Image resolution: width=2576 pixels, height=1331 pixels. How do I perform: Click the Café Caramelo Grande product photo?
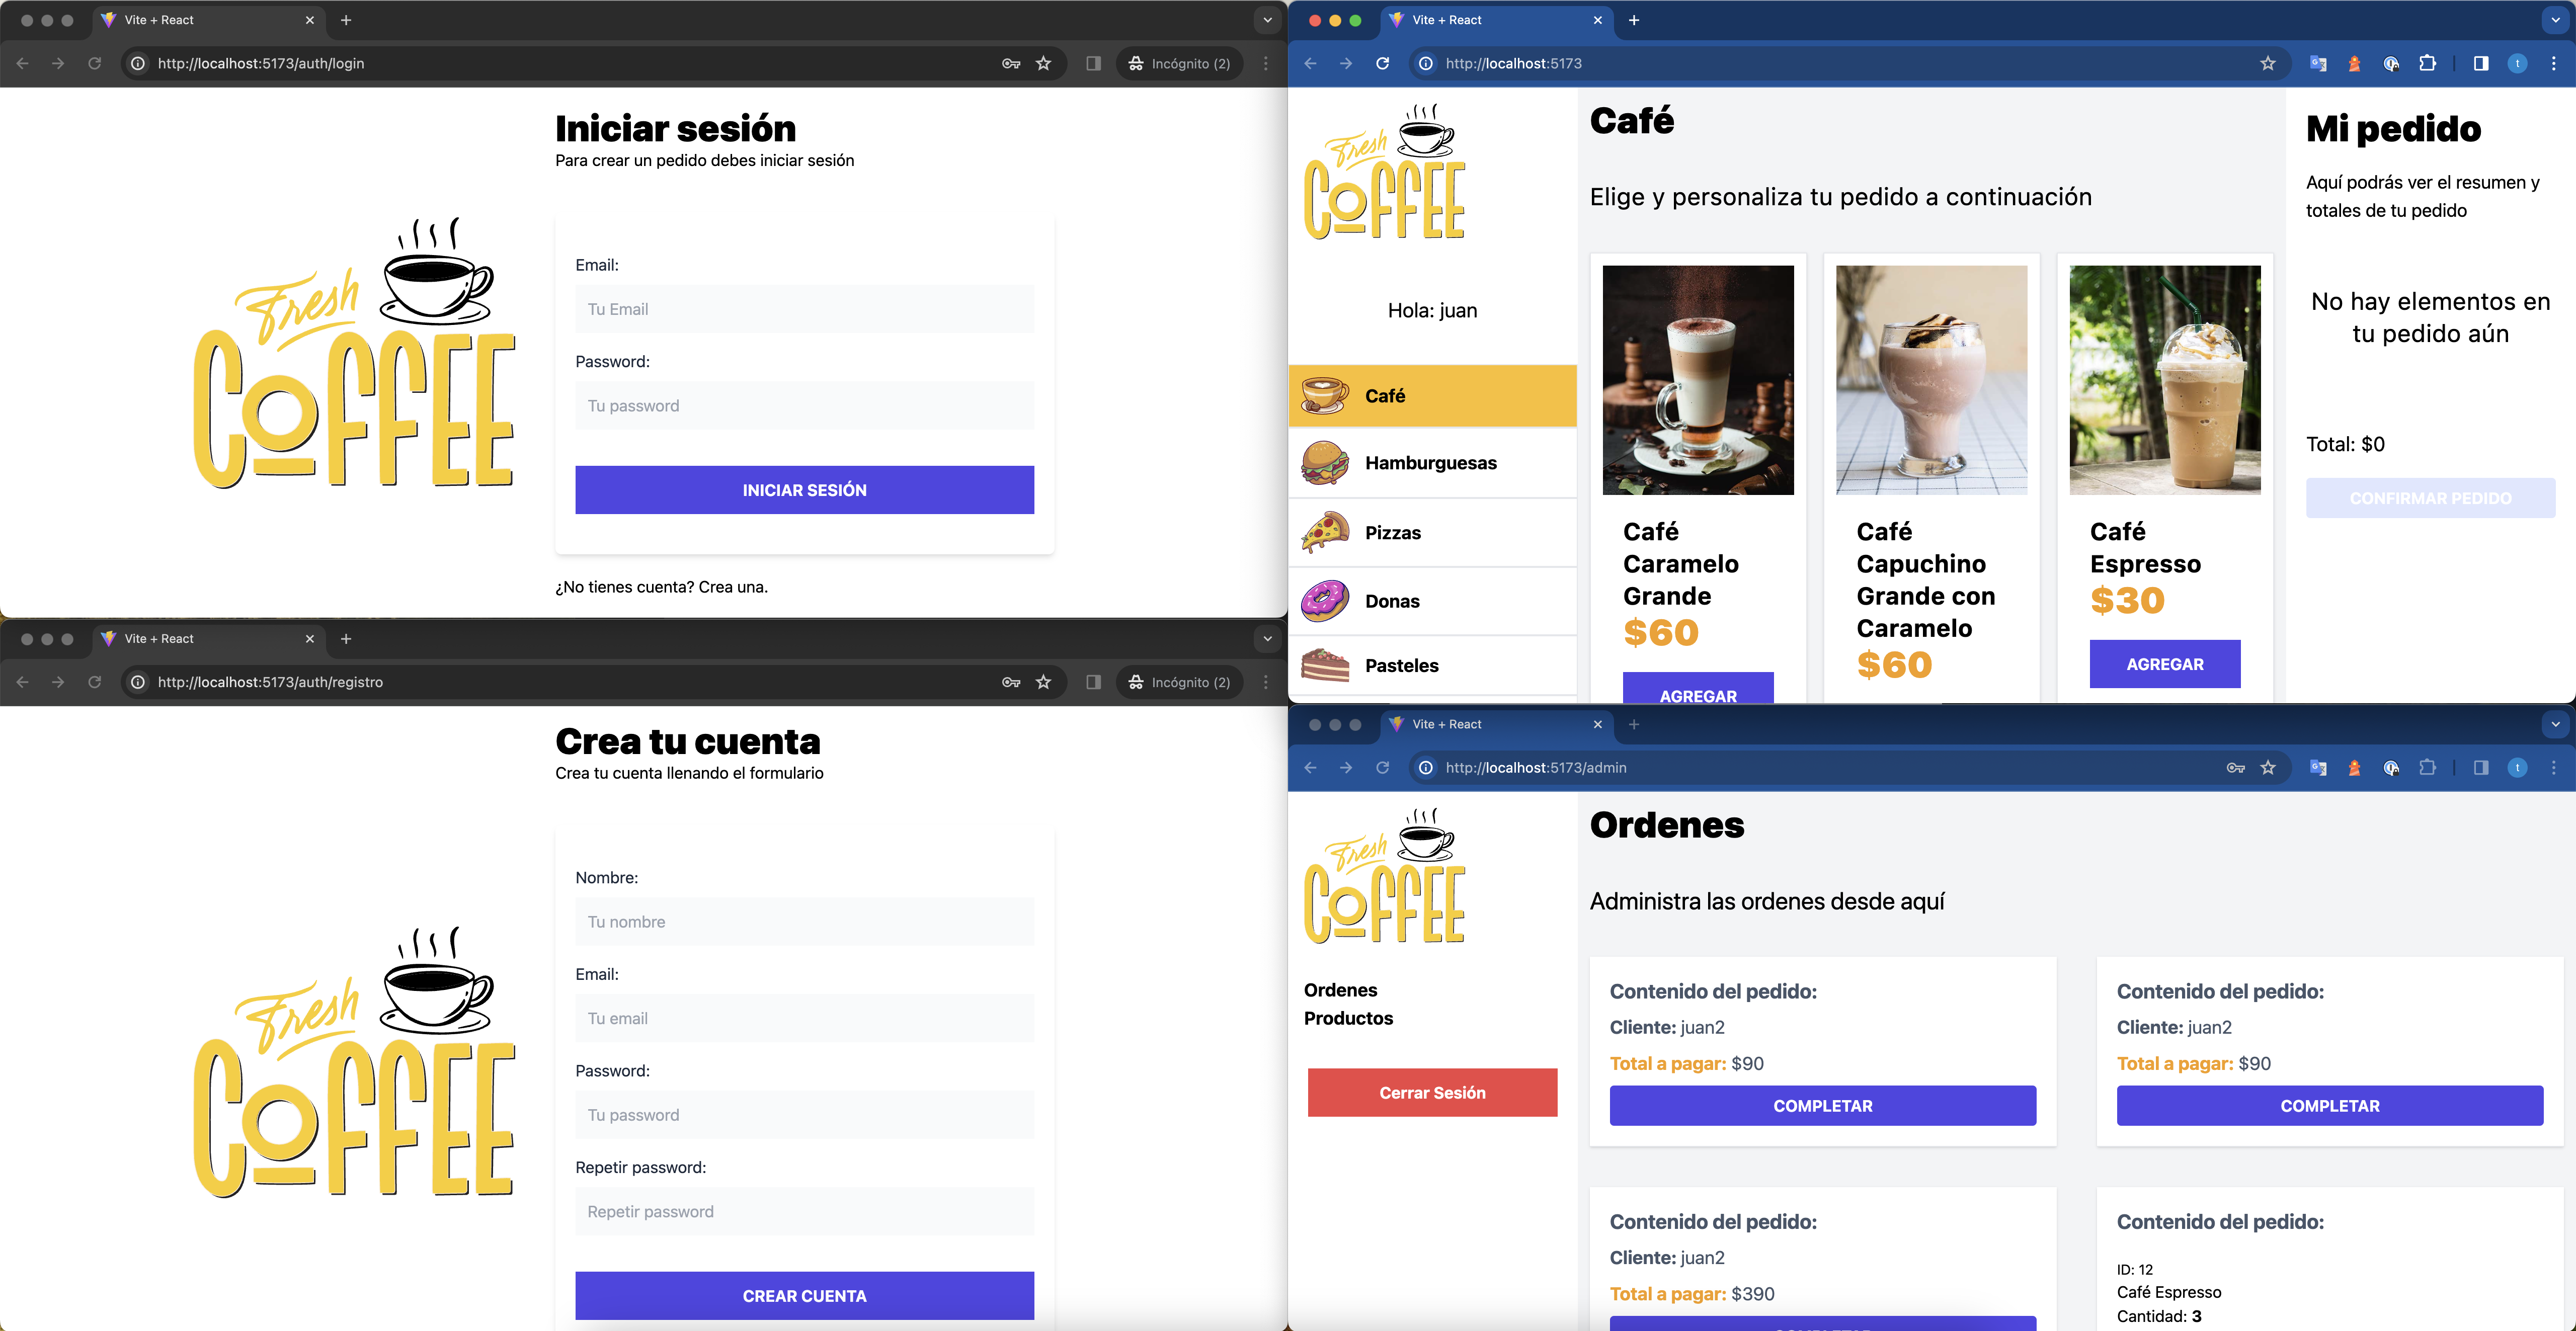[x=1698, y=380]
